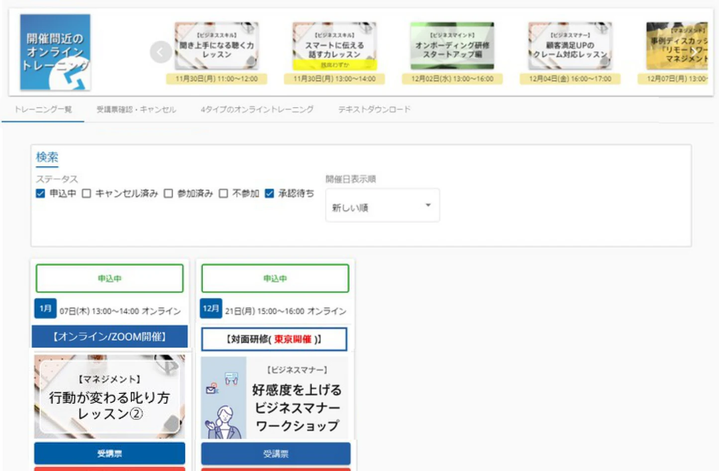Open 4タイプのオンライントレーニング tab
Viewport: 719px width, 471px height.
(x=257, y=109)
